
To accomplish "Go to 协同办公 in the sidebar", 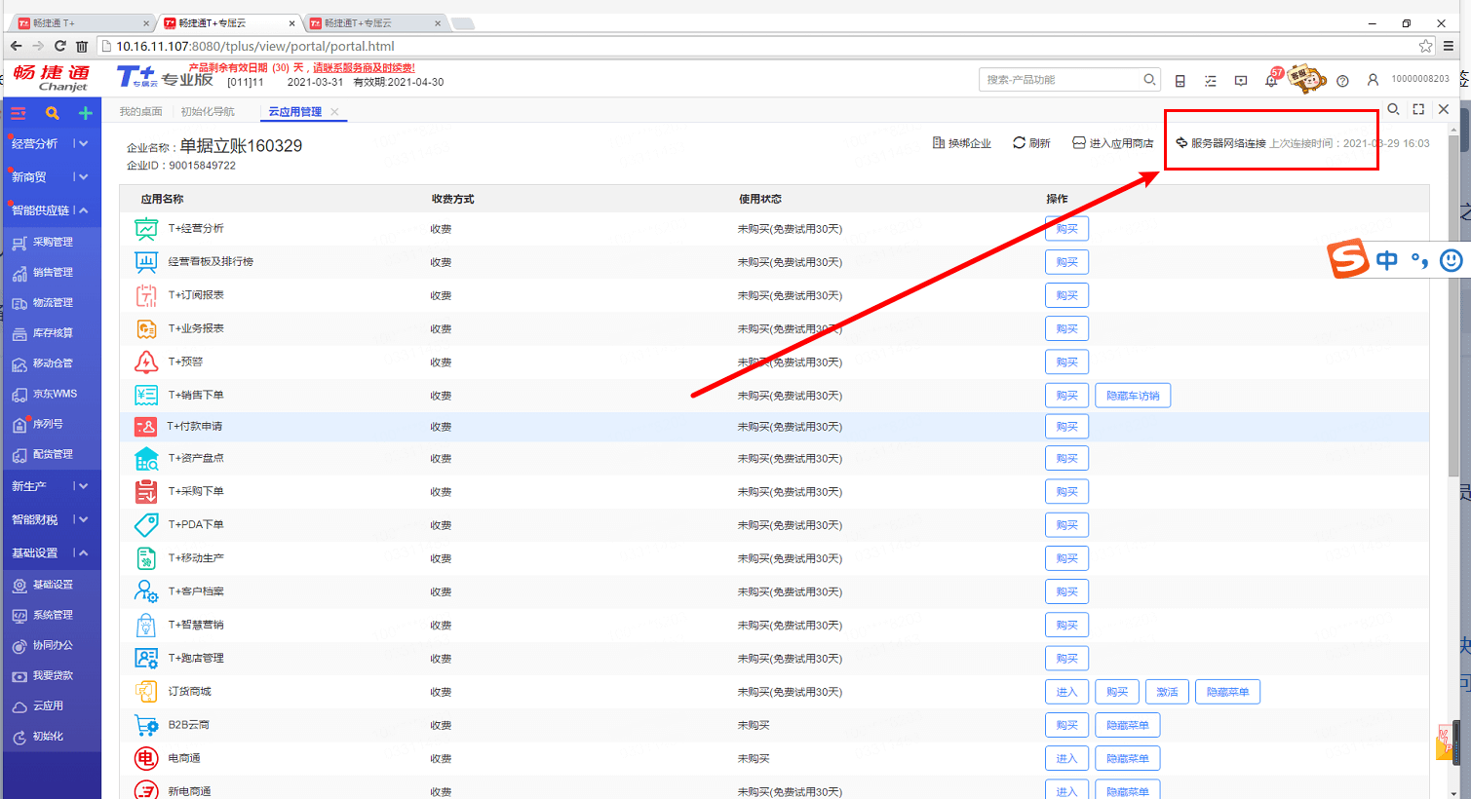I will click(51, 645).
